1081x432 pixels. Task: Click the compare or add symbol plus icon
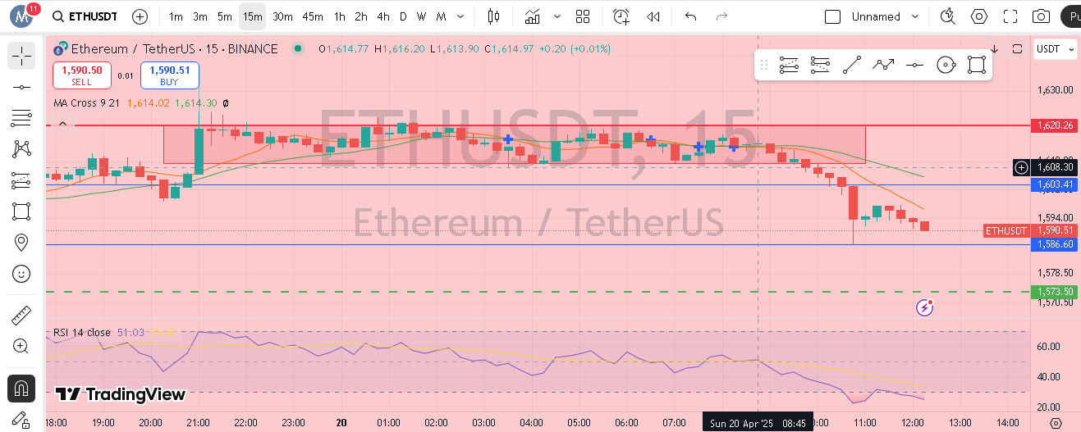pos(140,16)
